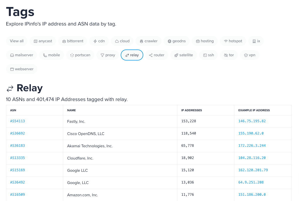Click the proxy funnel icon
The image size is (299, 201).
[102, 55]
